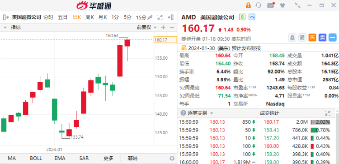This screenshot has height=164, width=339.
Task: Click the orange trading lock icon
Action: (249, 5)
